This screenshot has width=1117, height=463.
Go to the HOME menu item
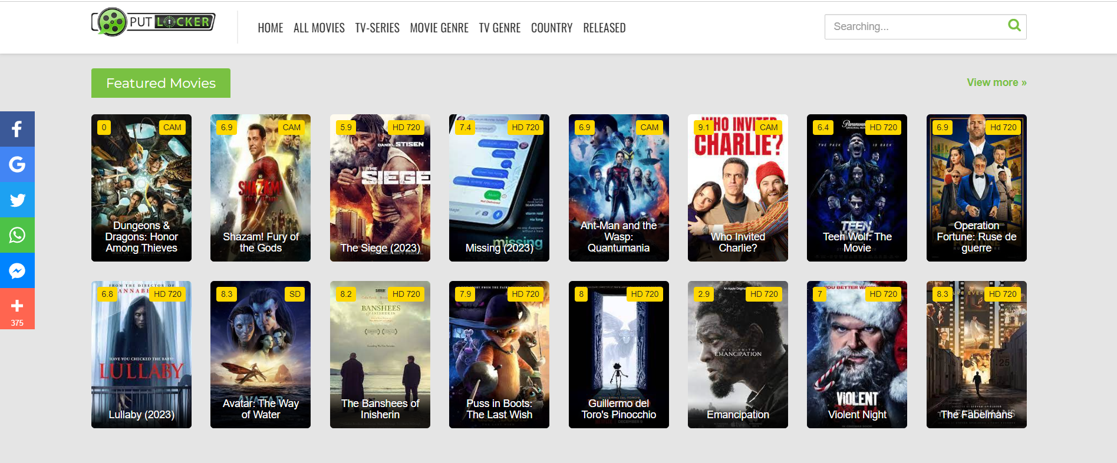(271, 28)
